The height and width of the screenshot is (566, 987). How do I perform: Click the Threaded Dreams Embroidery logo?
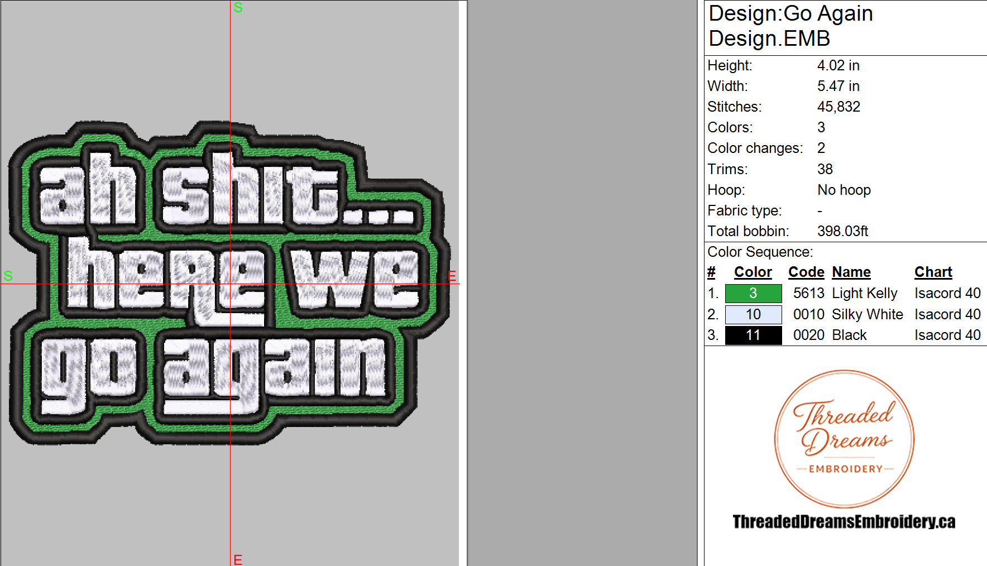tap(844, 439)
